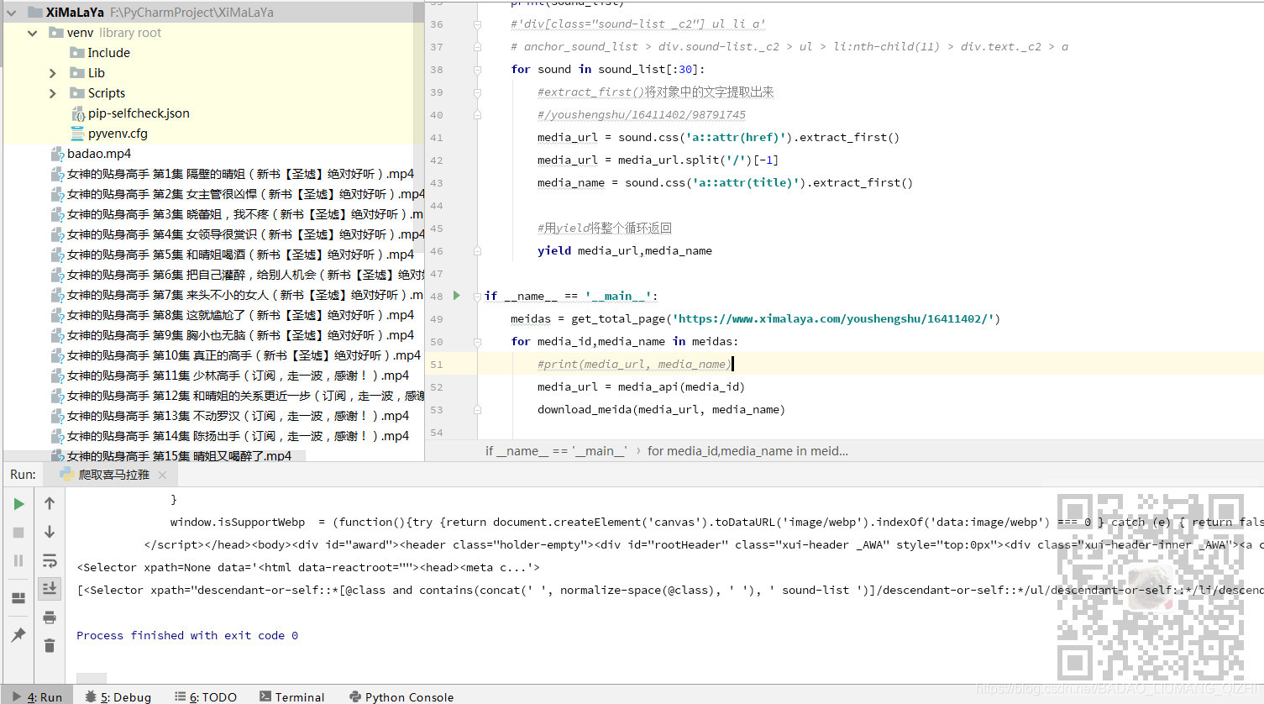The image size is (1264, 704).
Task: Select badao.mp4 file icon
Action: (x=57, y=154)
